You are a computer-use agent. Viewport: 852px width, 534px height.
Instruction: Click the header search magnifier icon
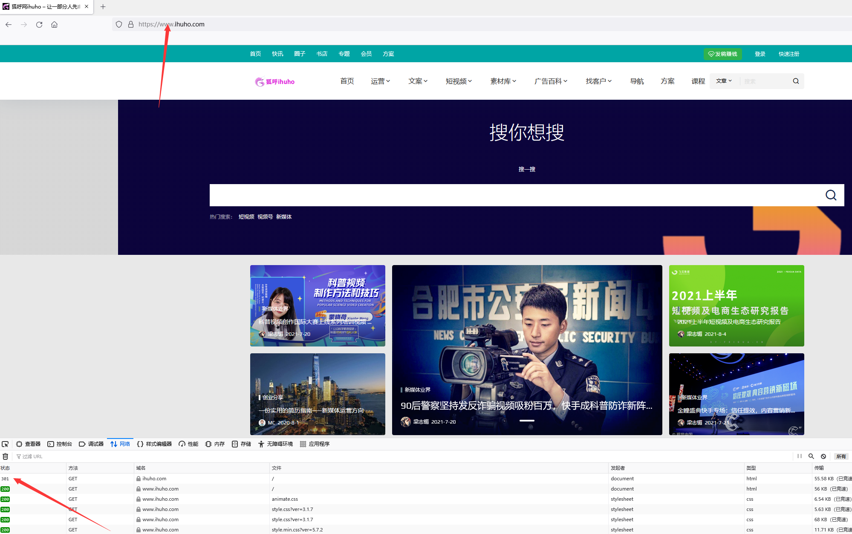(x=796, y=81)
